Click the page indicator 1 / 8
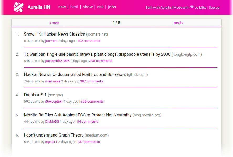 (x=116, y=23)
